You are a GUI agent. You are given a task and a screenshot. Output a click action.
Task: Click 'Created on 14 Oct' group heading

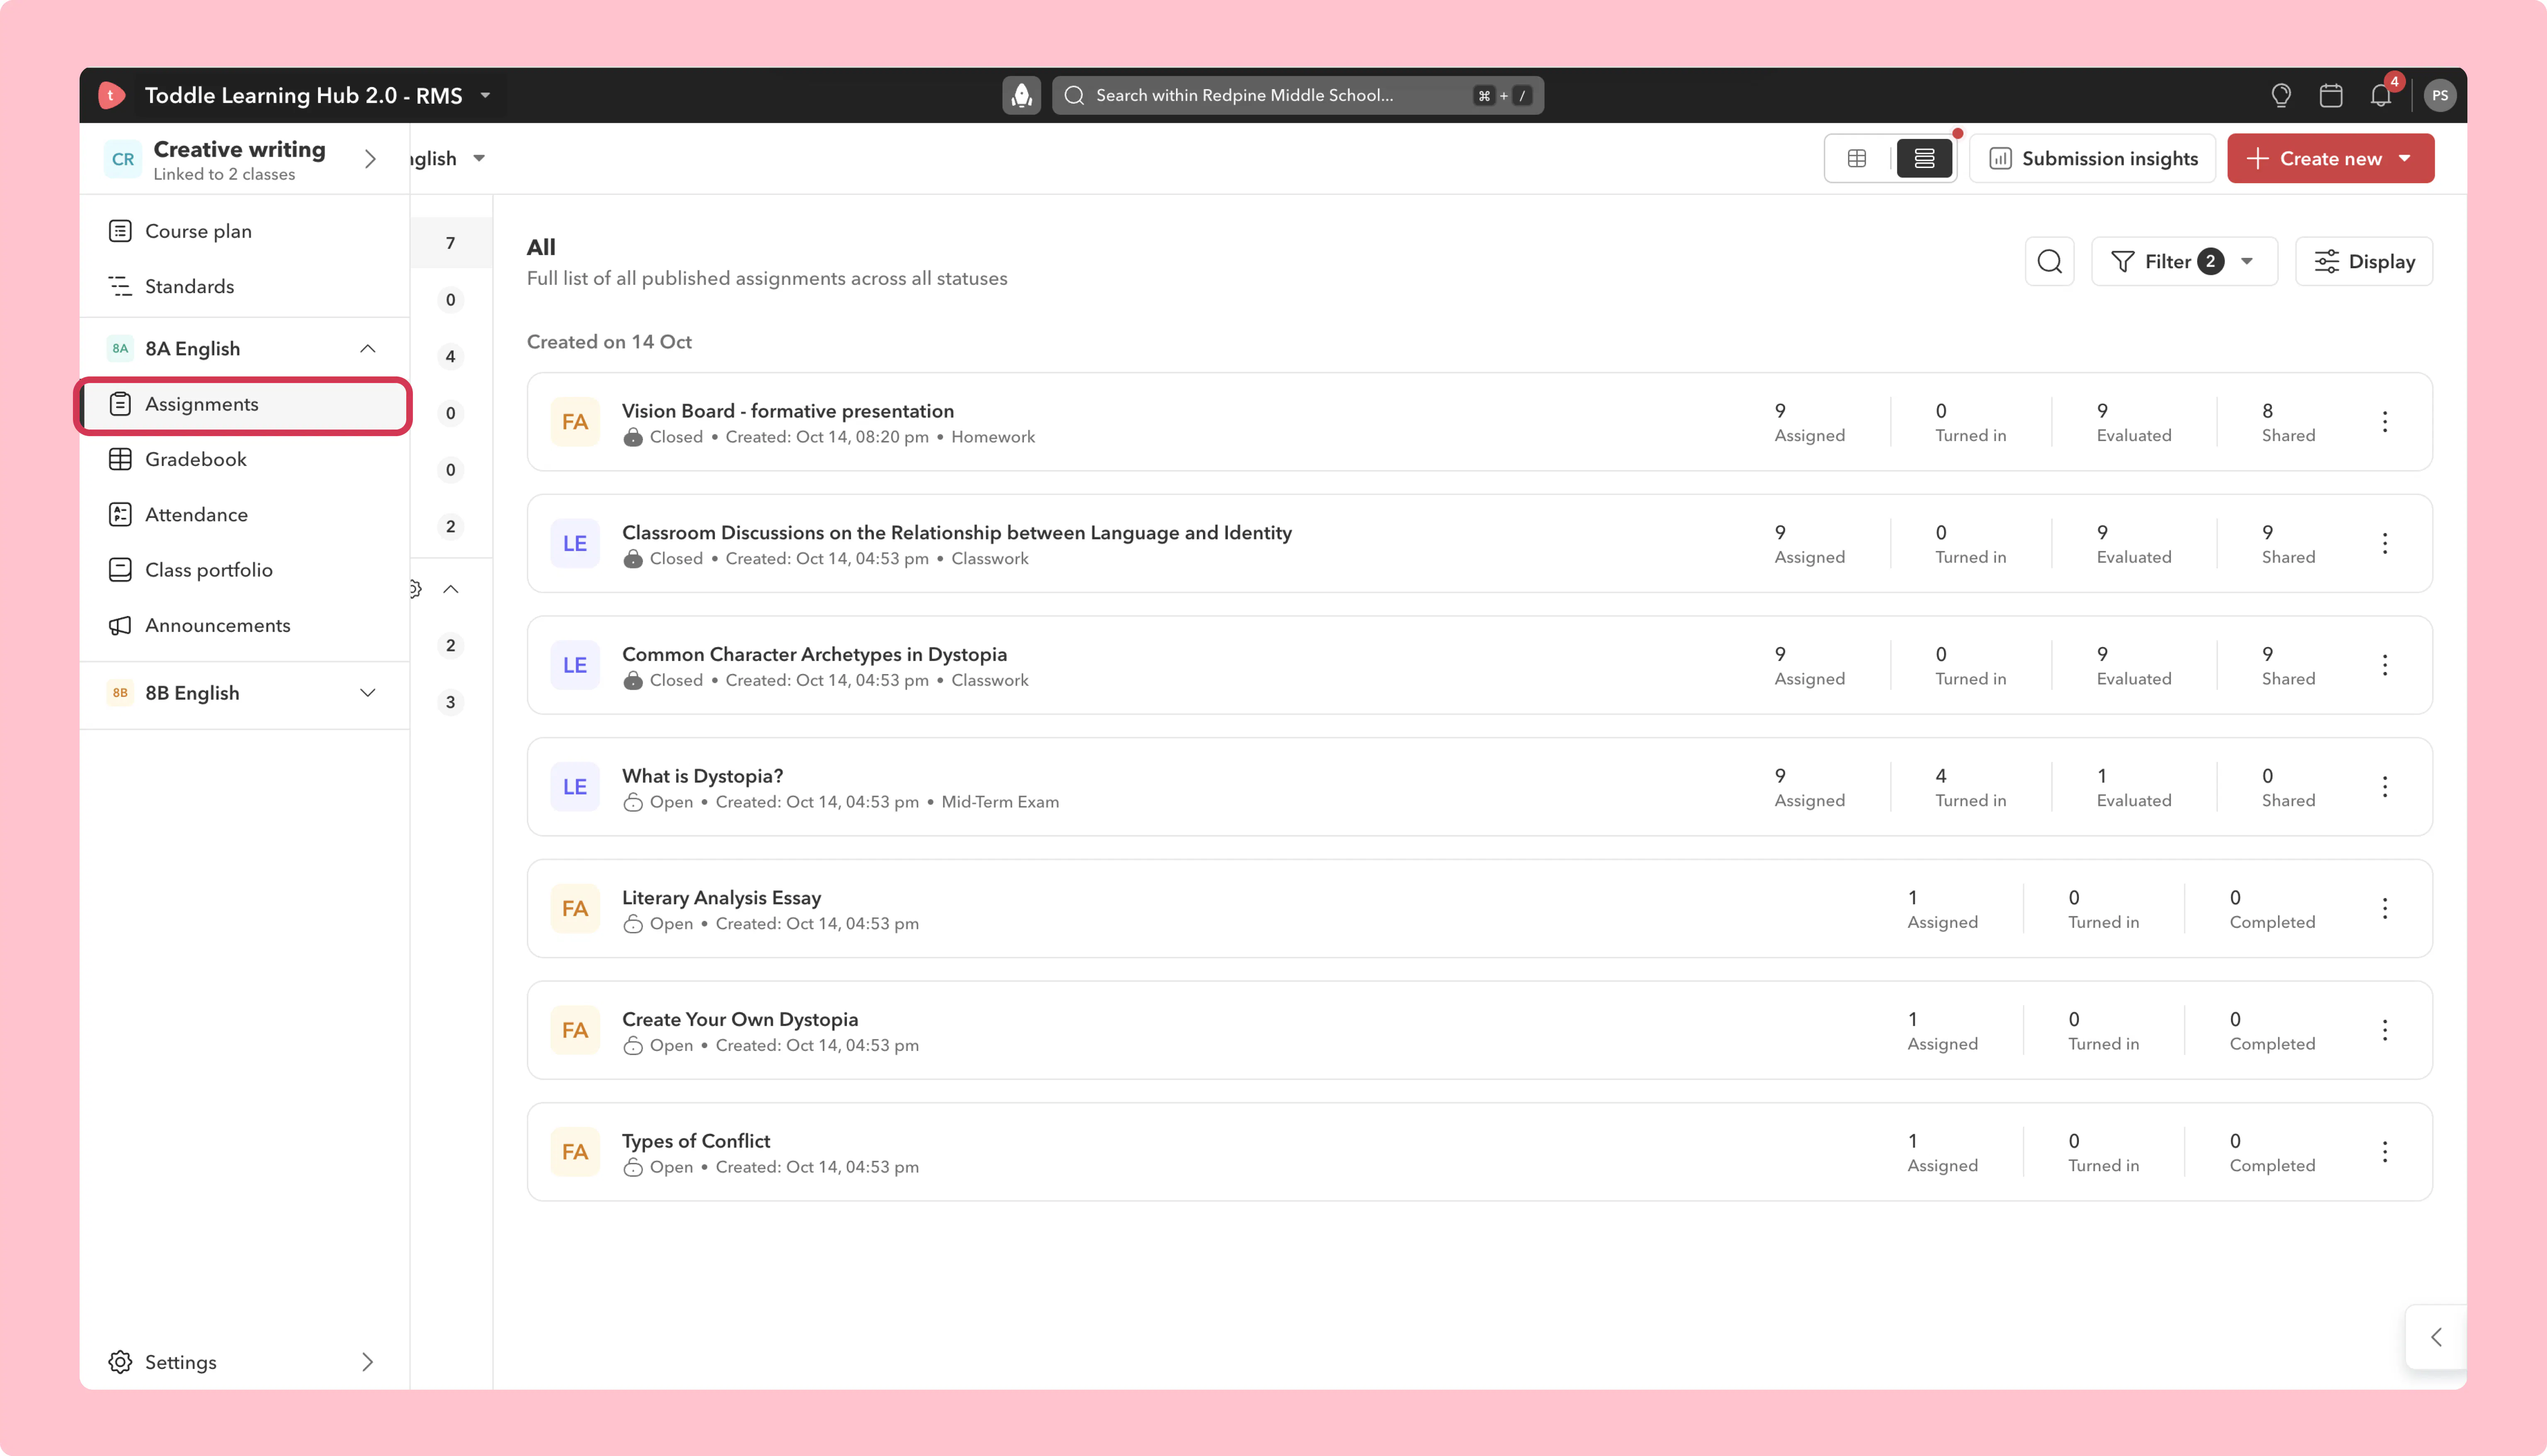click(609, 342)
